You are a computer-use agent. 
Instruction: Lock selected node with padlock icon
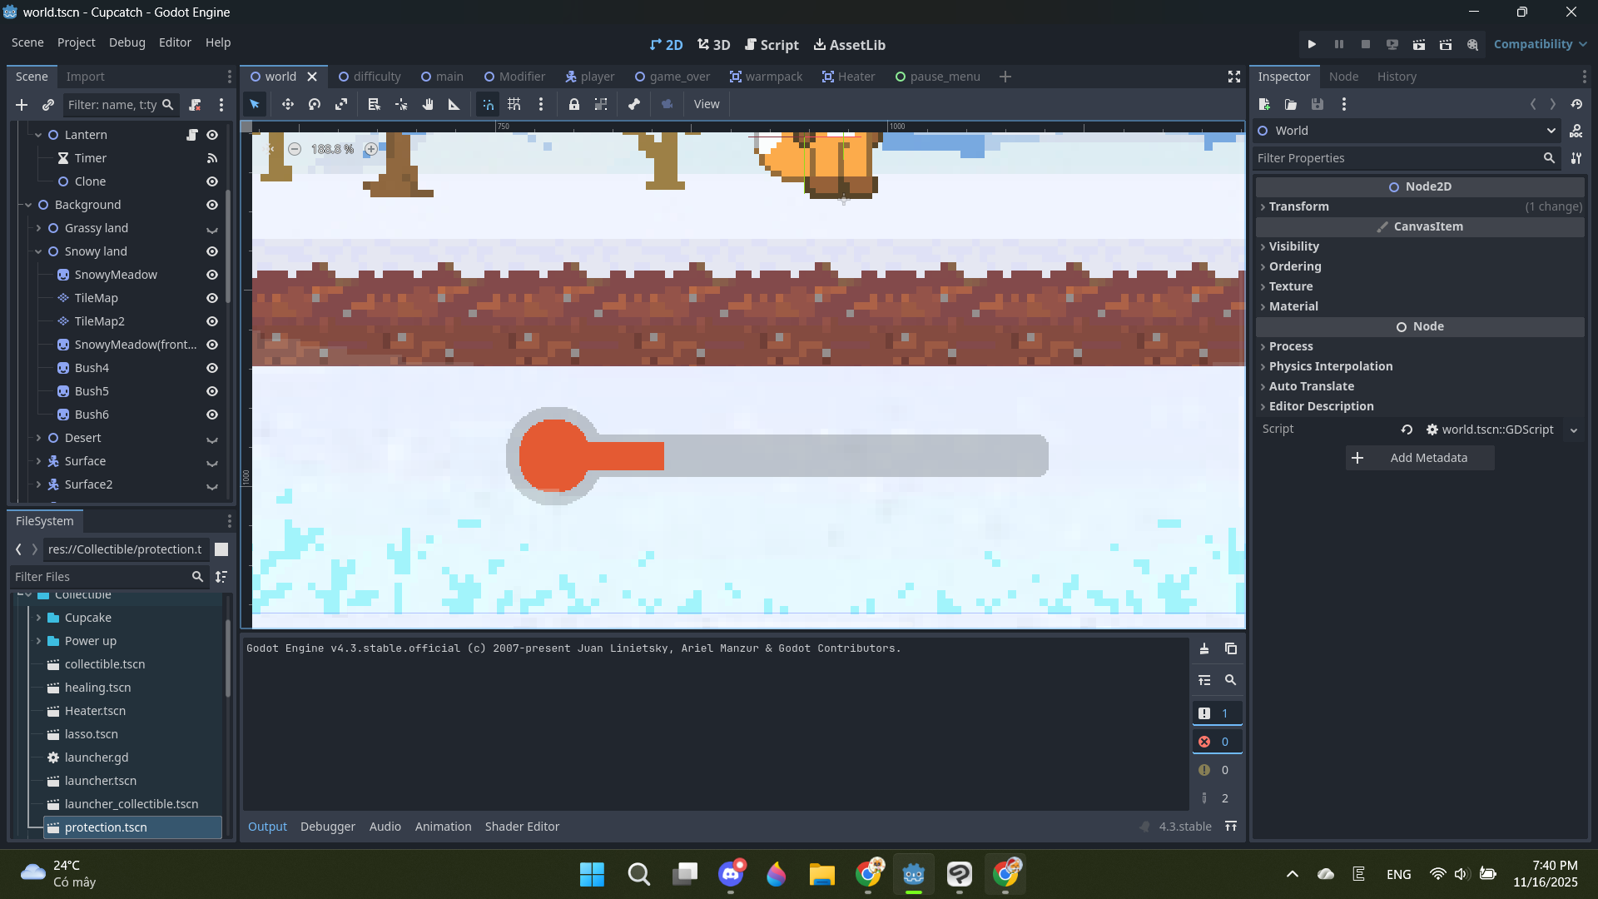pos(574,104)
